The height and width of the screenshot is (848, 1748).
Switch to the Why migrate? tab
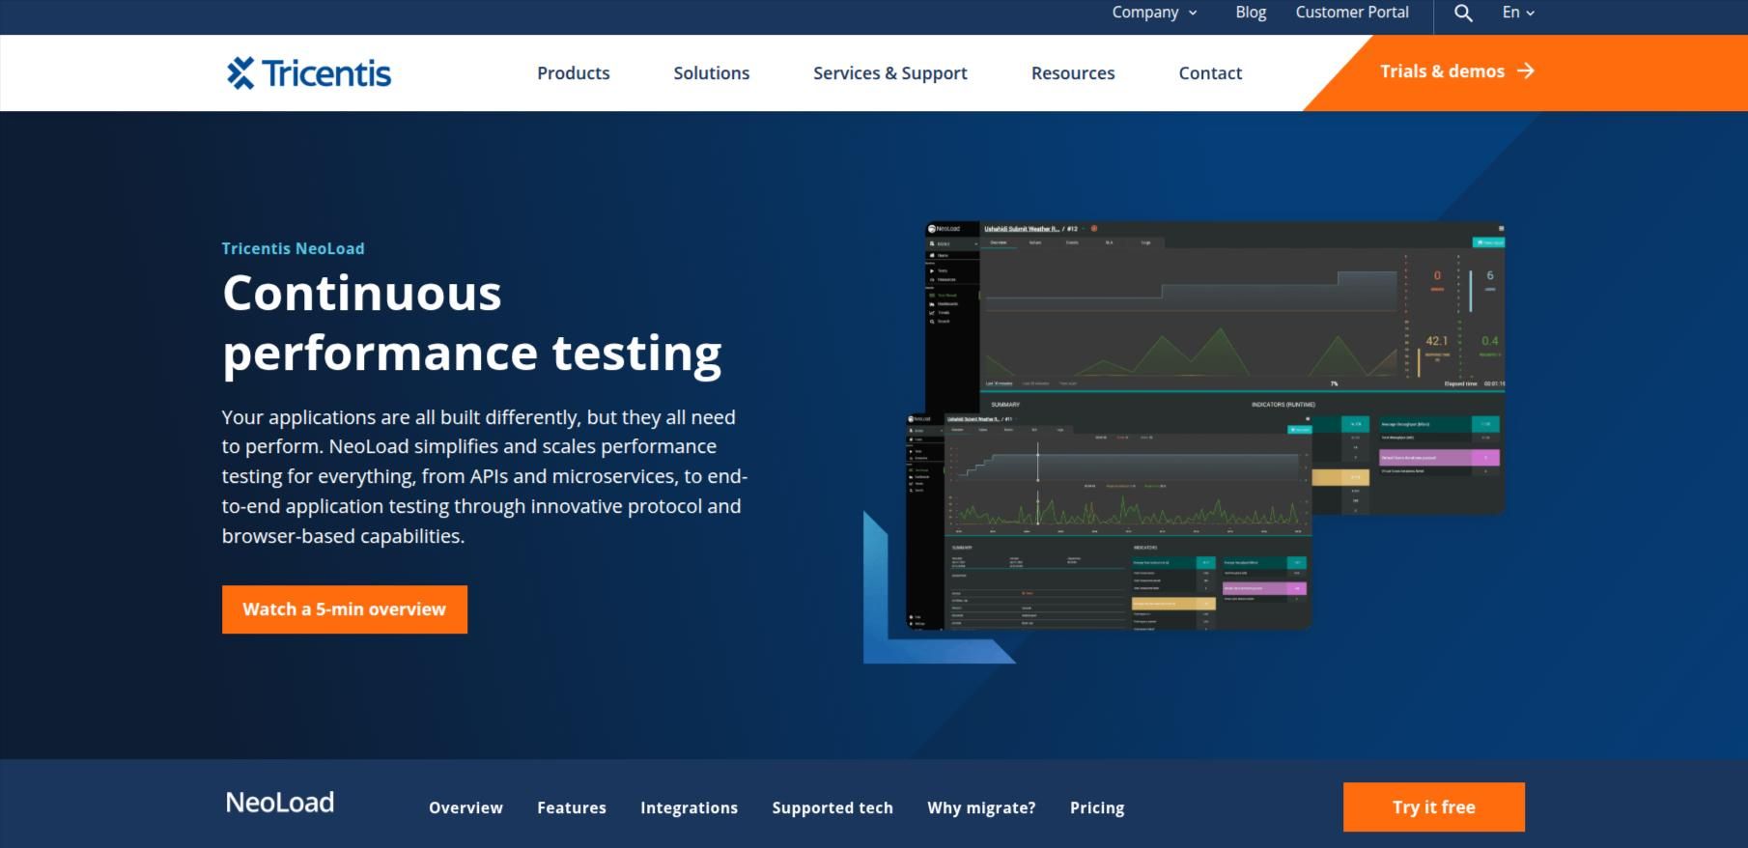click(x=981, y=807)
